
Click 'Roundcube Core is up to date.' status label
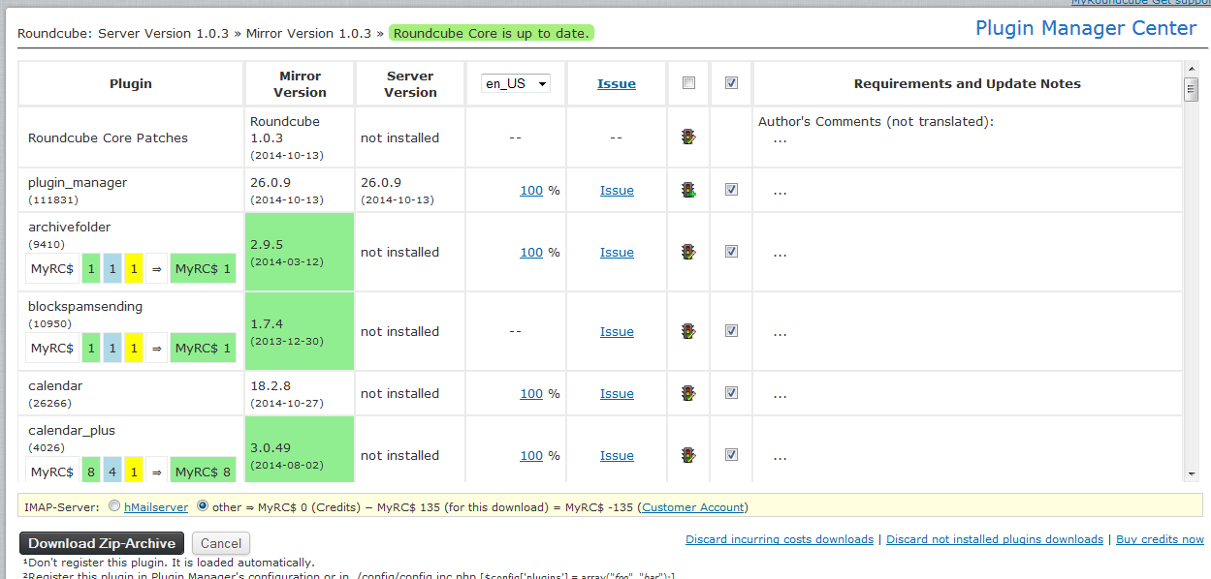coord(491,33)
